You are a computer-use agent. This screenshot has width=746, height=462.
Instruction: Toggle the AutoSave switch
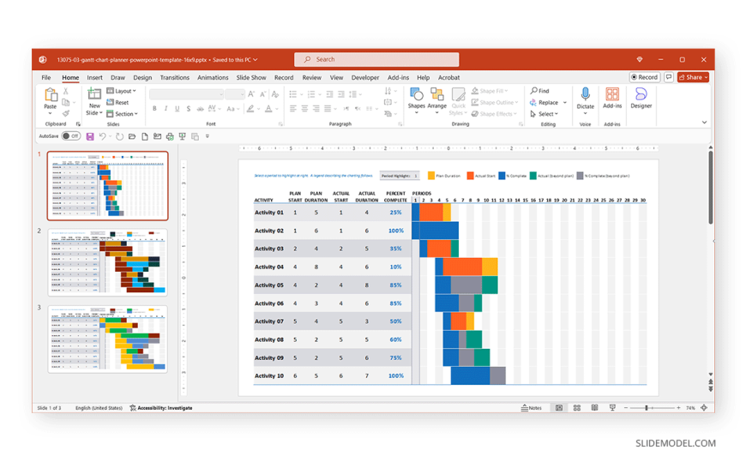point(71,136)
